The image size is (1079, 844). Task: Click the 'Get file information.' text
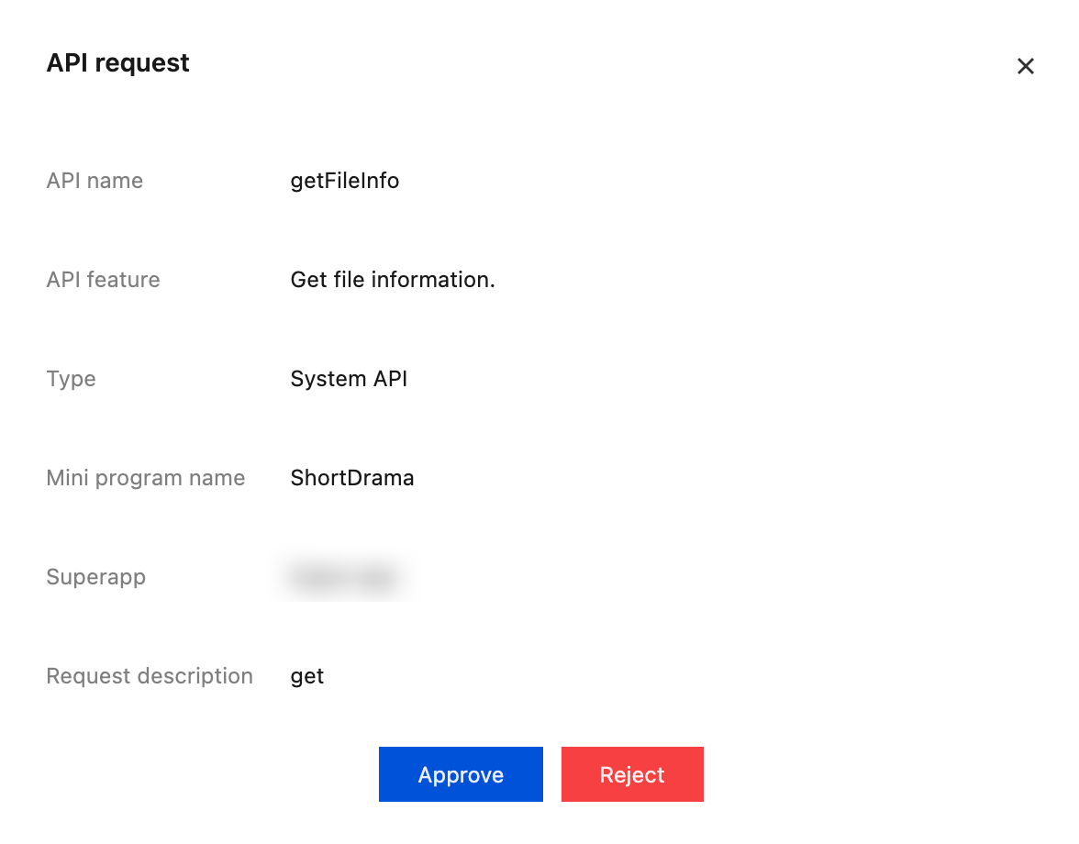click(392, 280)
